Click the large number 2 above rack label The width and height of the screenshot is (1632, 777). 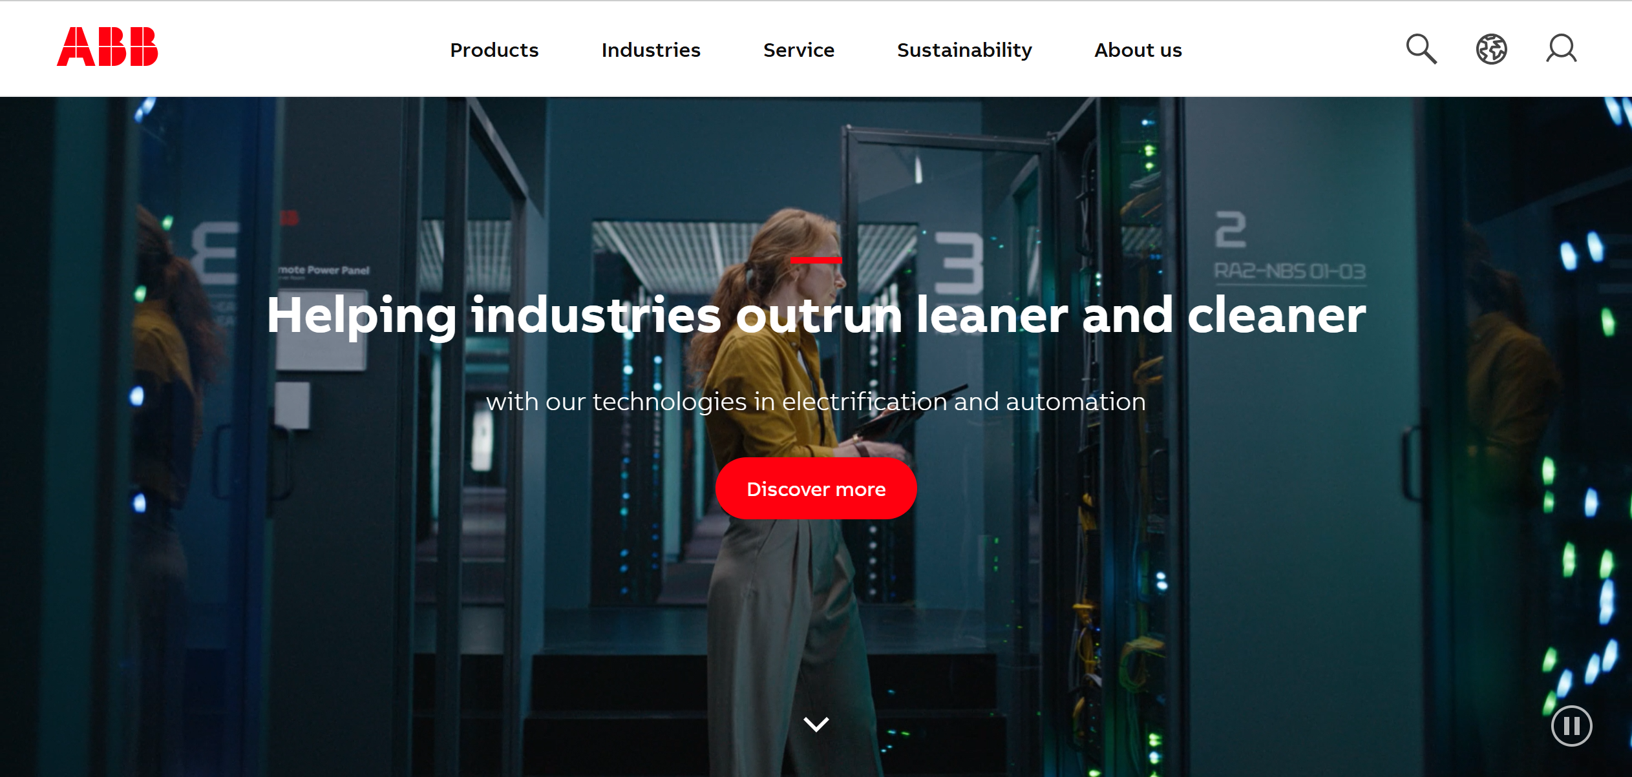[x=1231, y=229]
